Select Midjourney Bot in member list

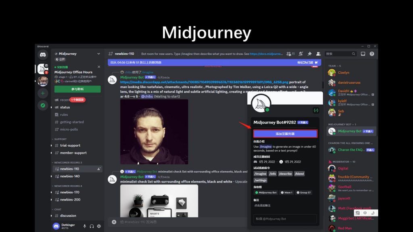(351, 131)
